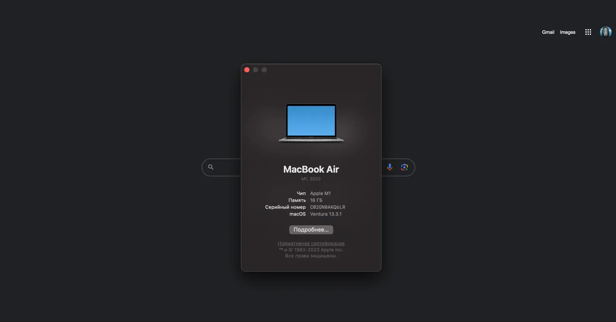The height and width of the screenshot is (322, 616).
Task: Click the serial number C02GN0AKQ6LR
Action: [327, 207]
